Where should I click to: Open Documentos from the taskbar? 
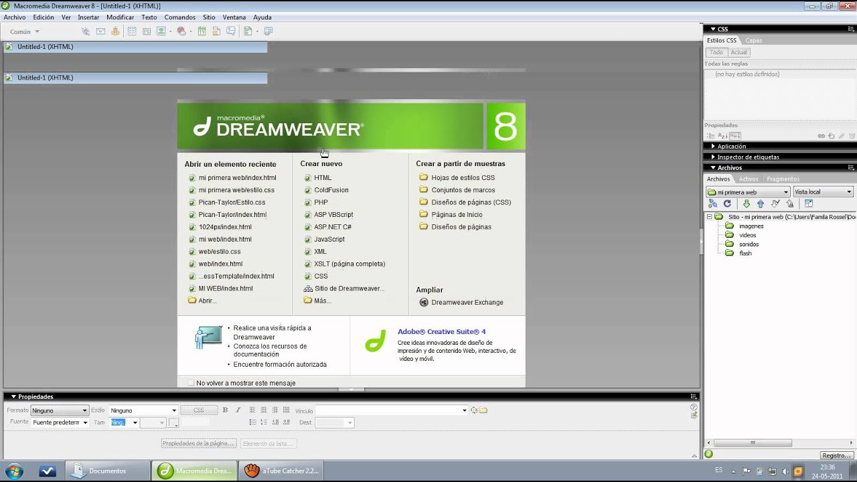coord(107,471)
